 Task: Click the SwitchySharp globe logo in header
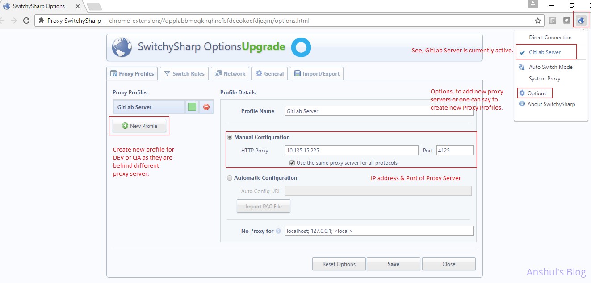pyautogui.click(x=122, y=47)
